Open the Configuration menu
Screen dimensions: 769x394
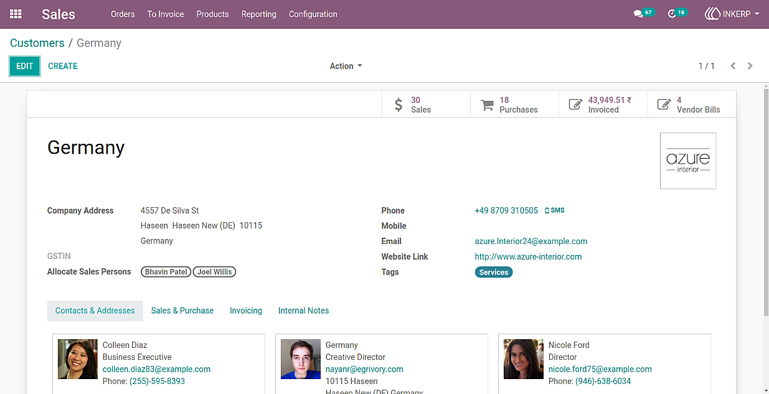coord(313,14)
